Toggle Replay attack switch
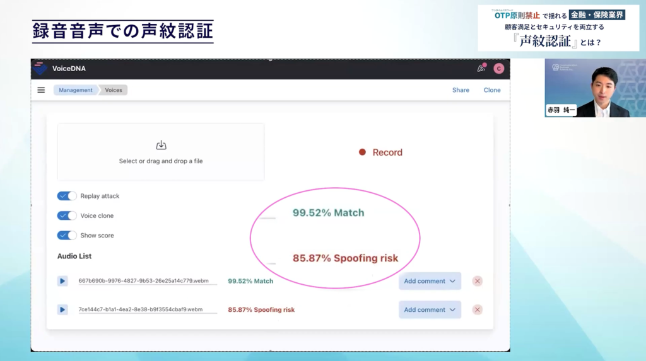 point(67,196)
